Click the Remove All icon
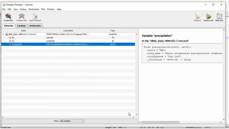 pyautogui.click(x=208, y=16)
